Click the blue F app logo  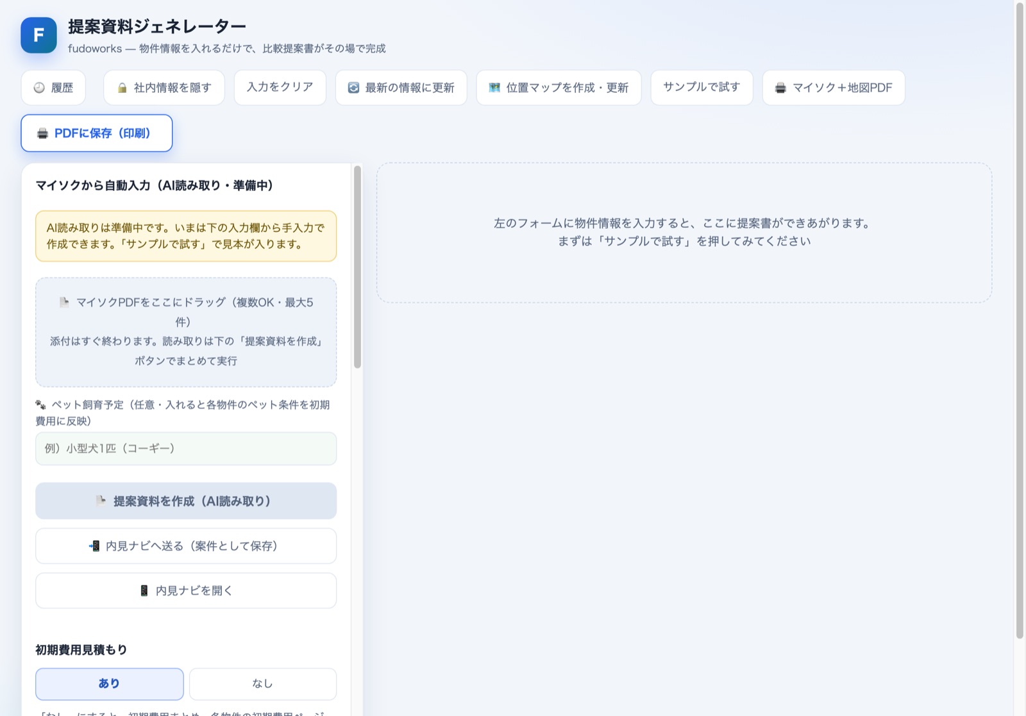click(38, 35)
